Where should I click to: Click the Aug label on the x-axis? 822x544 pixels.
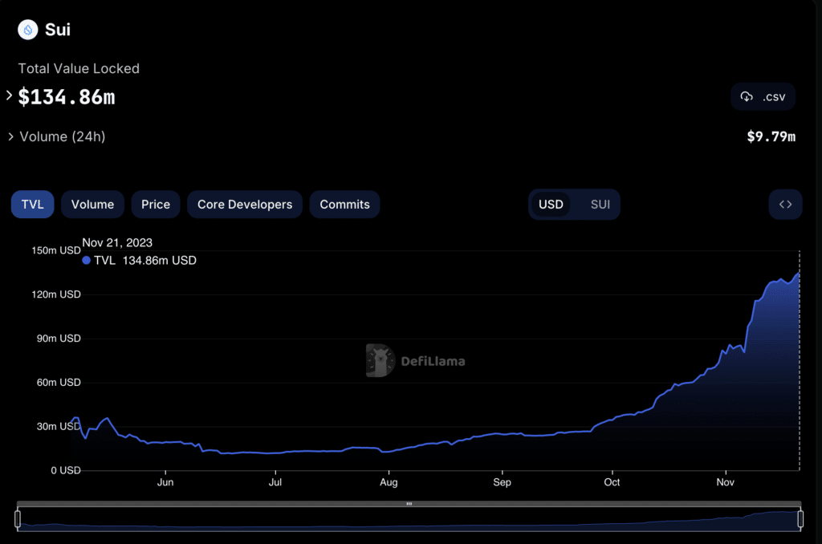[x=389, y=482]
